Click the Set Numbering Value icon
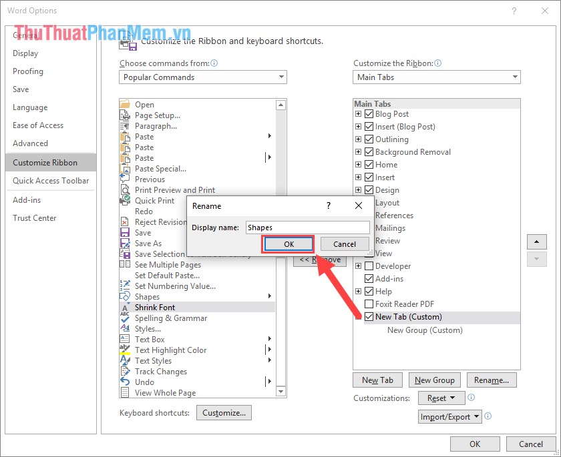The height and width of the screenshot is (457, 561). pos(125,286)
